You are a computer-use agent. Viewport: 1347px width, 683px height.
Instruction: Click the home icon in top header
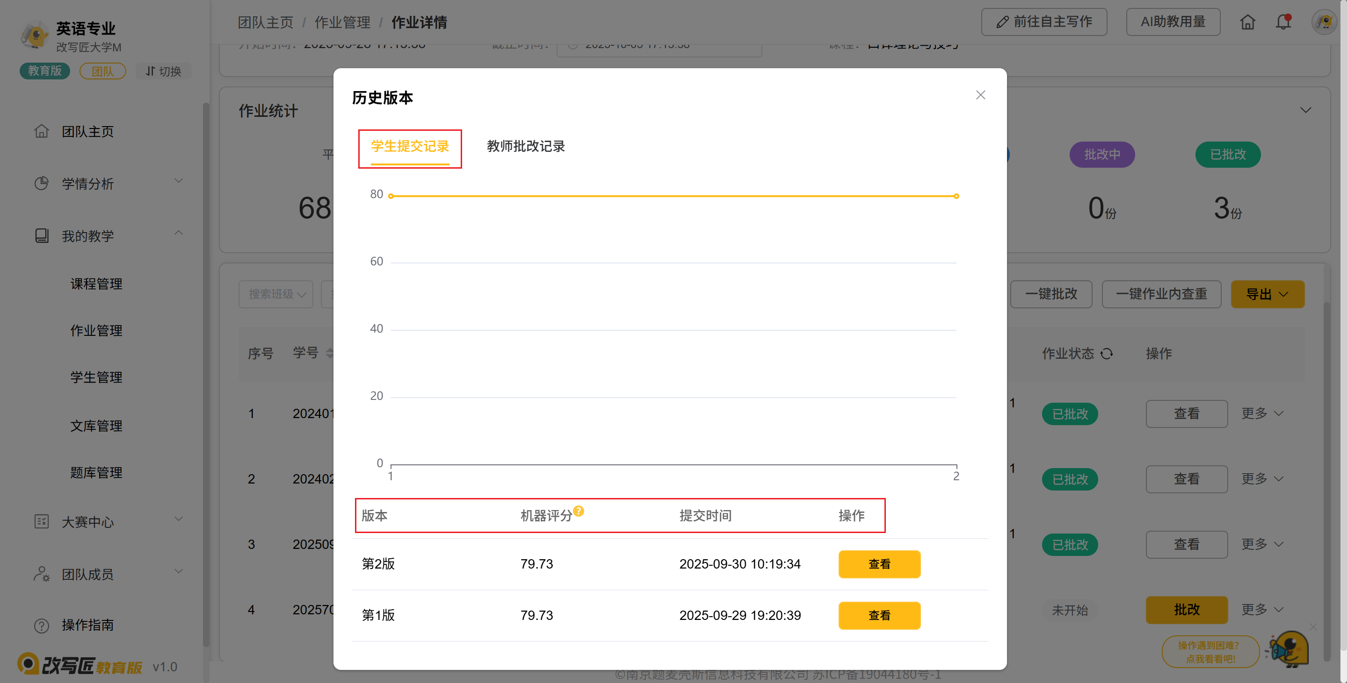[1247, 22]
